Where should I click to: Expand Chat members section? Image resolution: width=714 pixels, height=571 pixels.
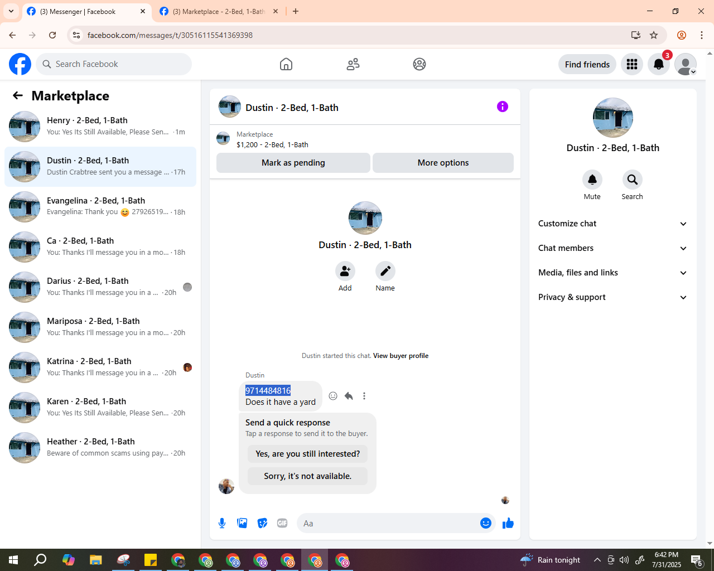612,248
